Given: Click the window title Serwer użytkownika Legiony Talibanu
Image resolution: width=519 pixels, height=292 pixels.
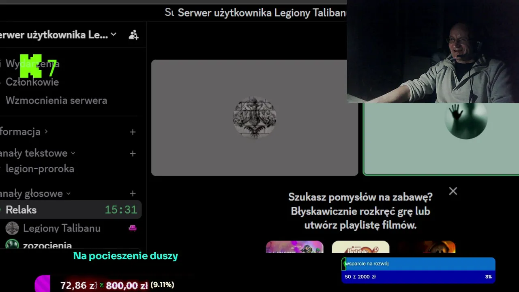Looking at the screenshot, I should pyautogui.click(x=262, y=13).
